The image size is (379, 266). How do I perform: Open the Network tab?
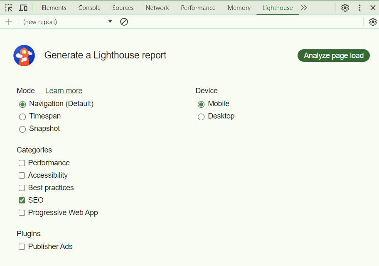tap(158, 8)
